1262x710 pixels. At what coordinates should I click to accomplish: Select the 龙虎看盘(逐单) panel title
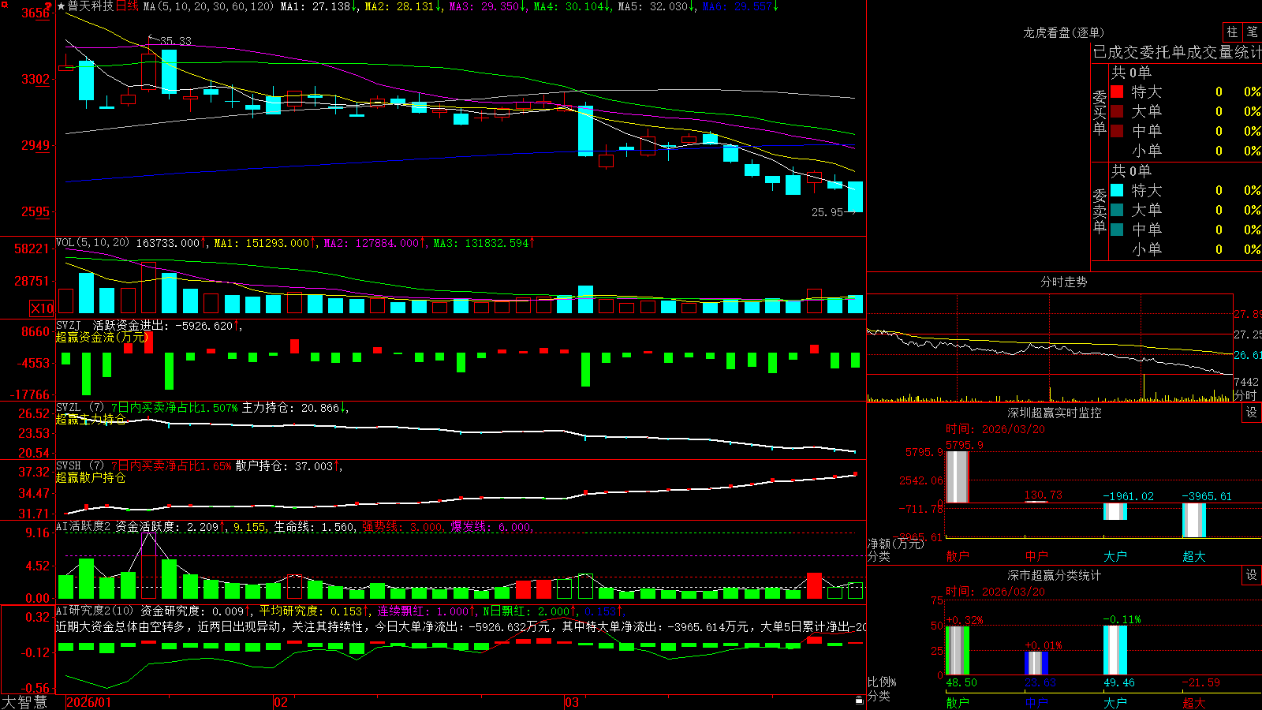coord(1063,32)
